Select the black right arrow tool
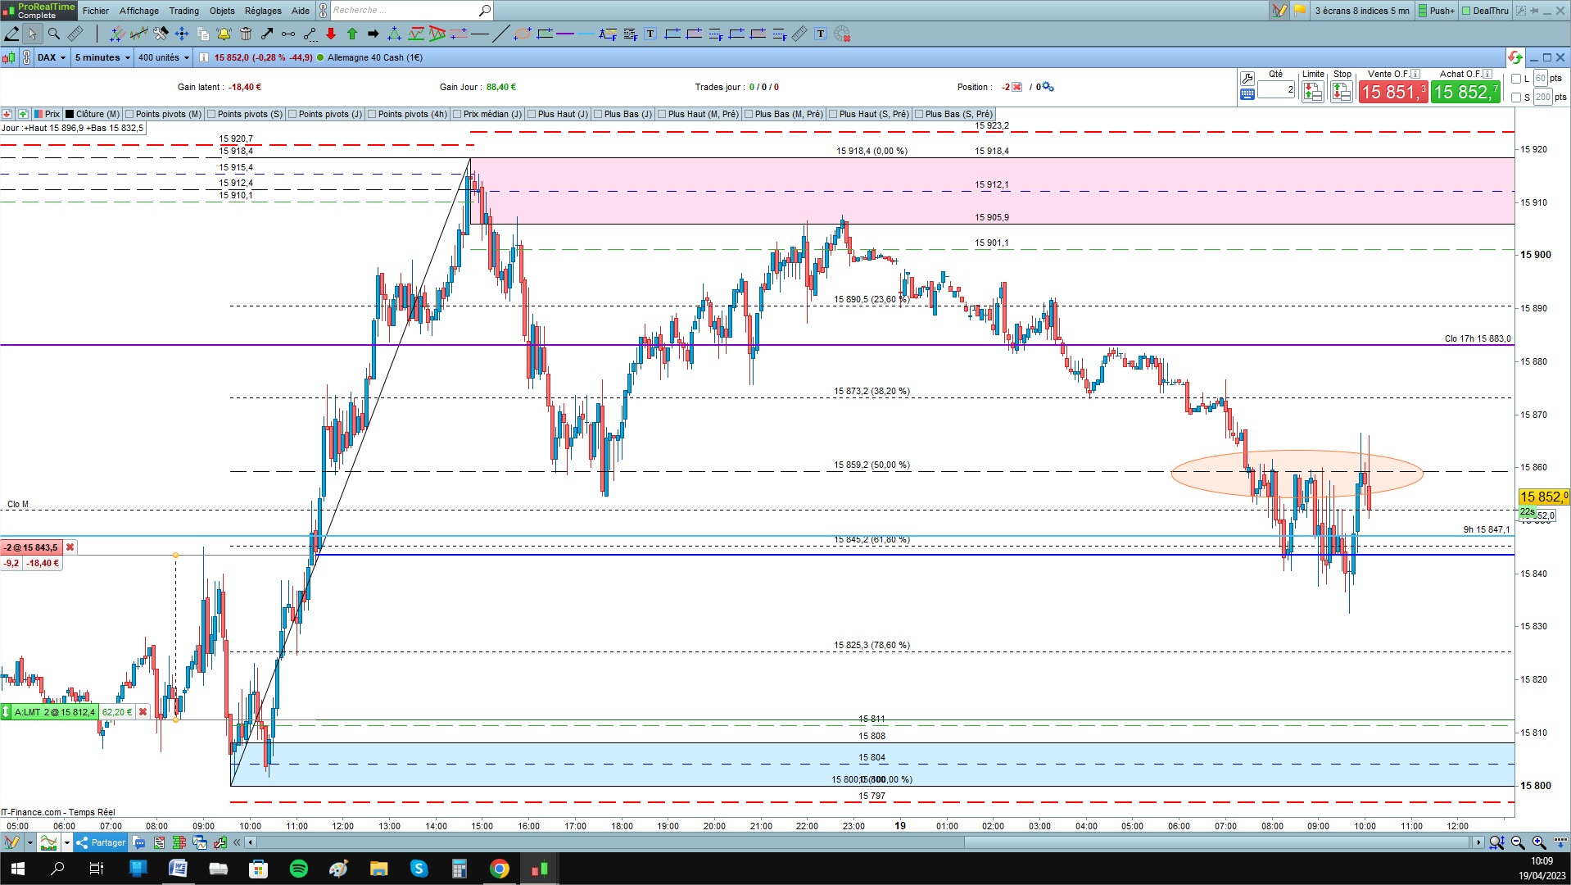The image size is (1571, 885). point(374,34)
